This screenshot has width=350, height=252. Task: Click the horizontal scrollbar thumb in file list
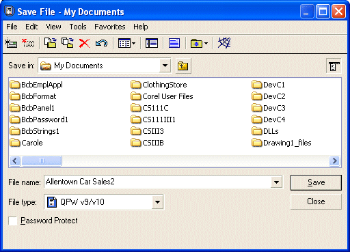coord(42,161)
